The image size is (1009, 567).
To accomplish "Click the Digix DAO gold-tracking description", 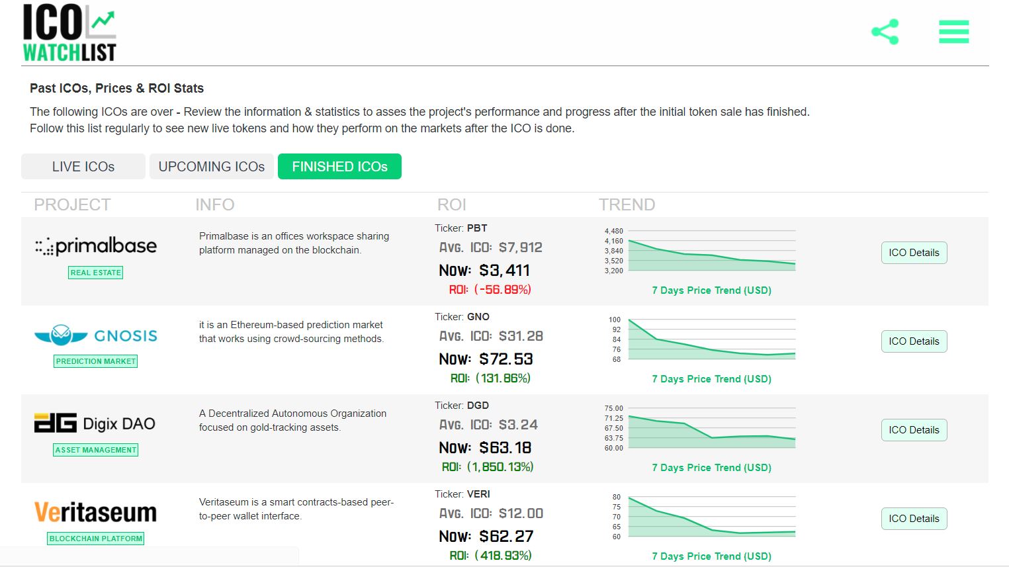I will [292, 420].
